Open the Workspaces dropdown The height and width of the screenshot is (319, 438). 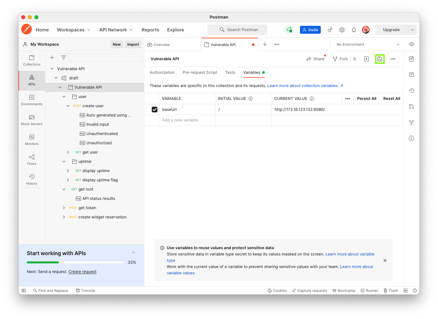click(73, 30)
